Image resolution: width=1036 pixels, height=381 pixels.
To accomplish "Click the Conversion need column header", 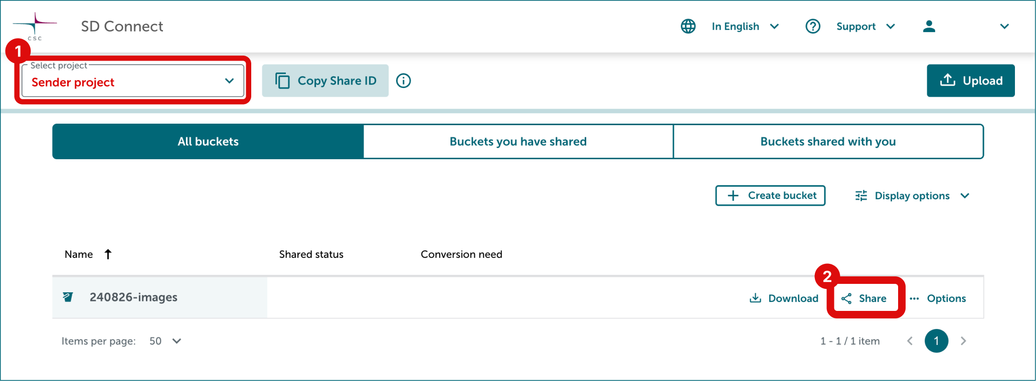I will coord(461,254).
